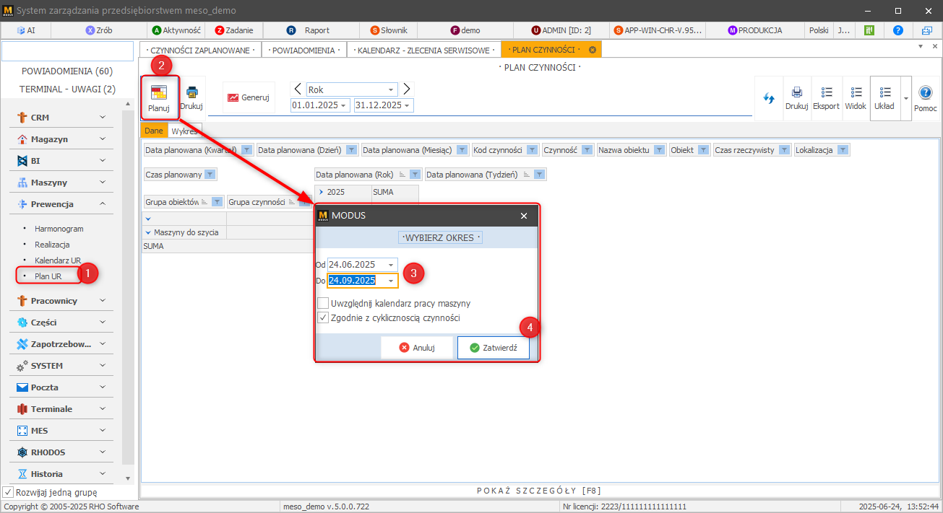Go to previous period with left arrow

(297, 89)
